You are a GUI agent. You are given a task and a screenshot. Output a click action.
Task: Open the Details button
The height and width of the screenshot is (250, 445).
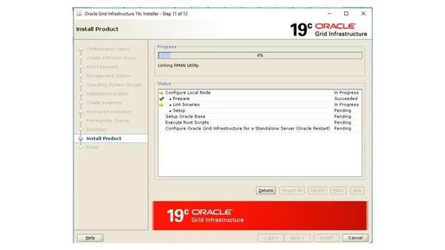[x=266, y=191]
